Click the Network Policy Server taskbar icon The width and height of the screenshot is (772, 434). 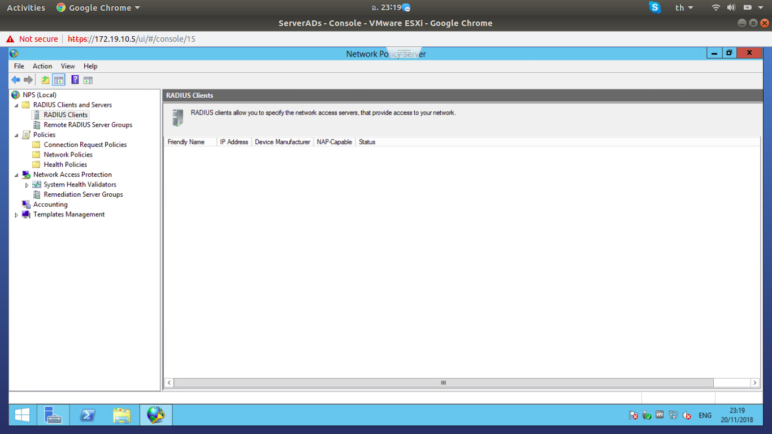(x=156, y=415)
